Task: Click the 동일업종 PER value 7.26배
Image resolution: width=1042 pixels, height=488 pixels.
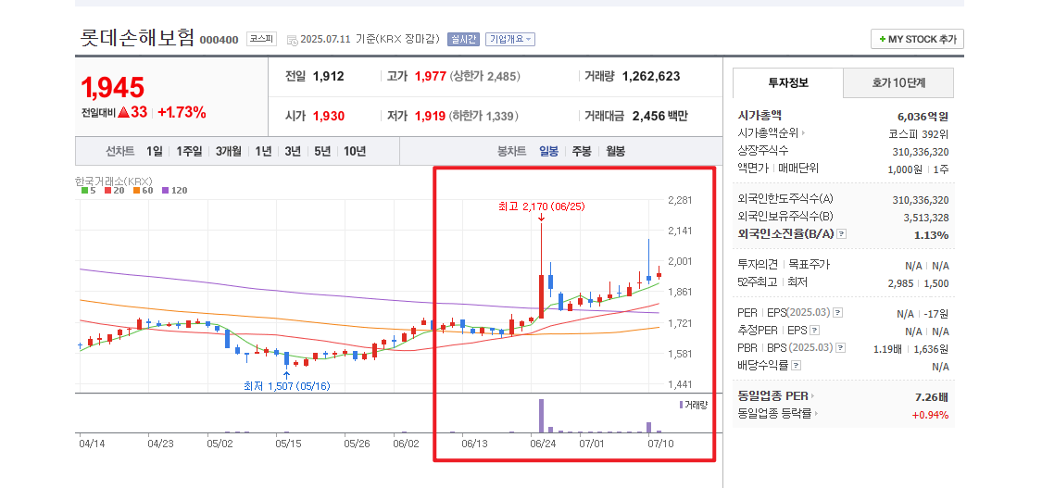Action: click(x=931, y=396)
